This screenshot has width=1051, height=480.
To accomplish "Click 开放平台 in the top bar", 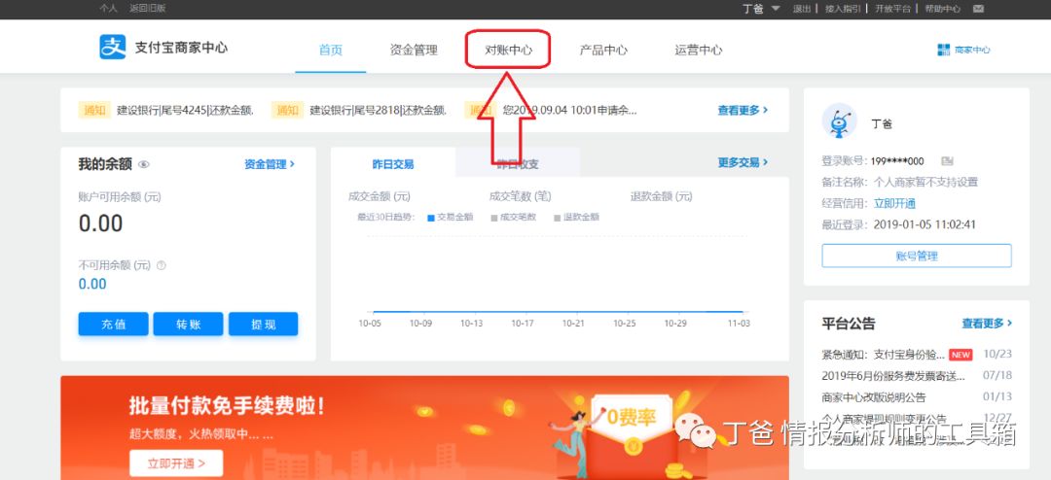I will pos(892,9).
